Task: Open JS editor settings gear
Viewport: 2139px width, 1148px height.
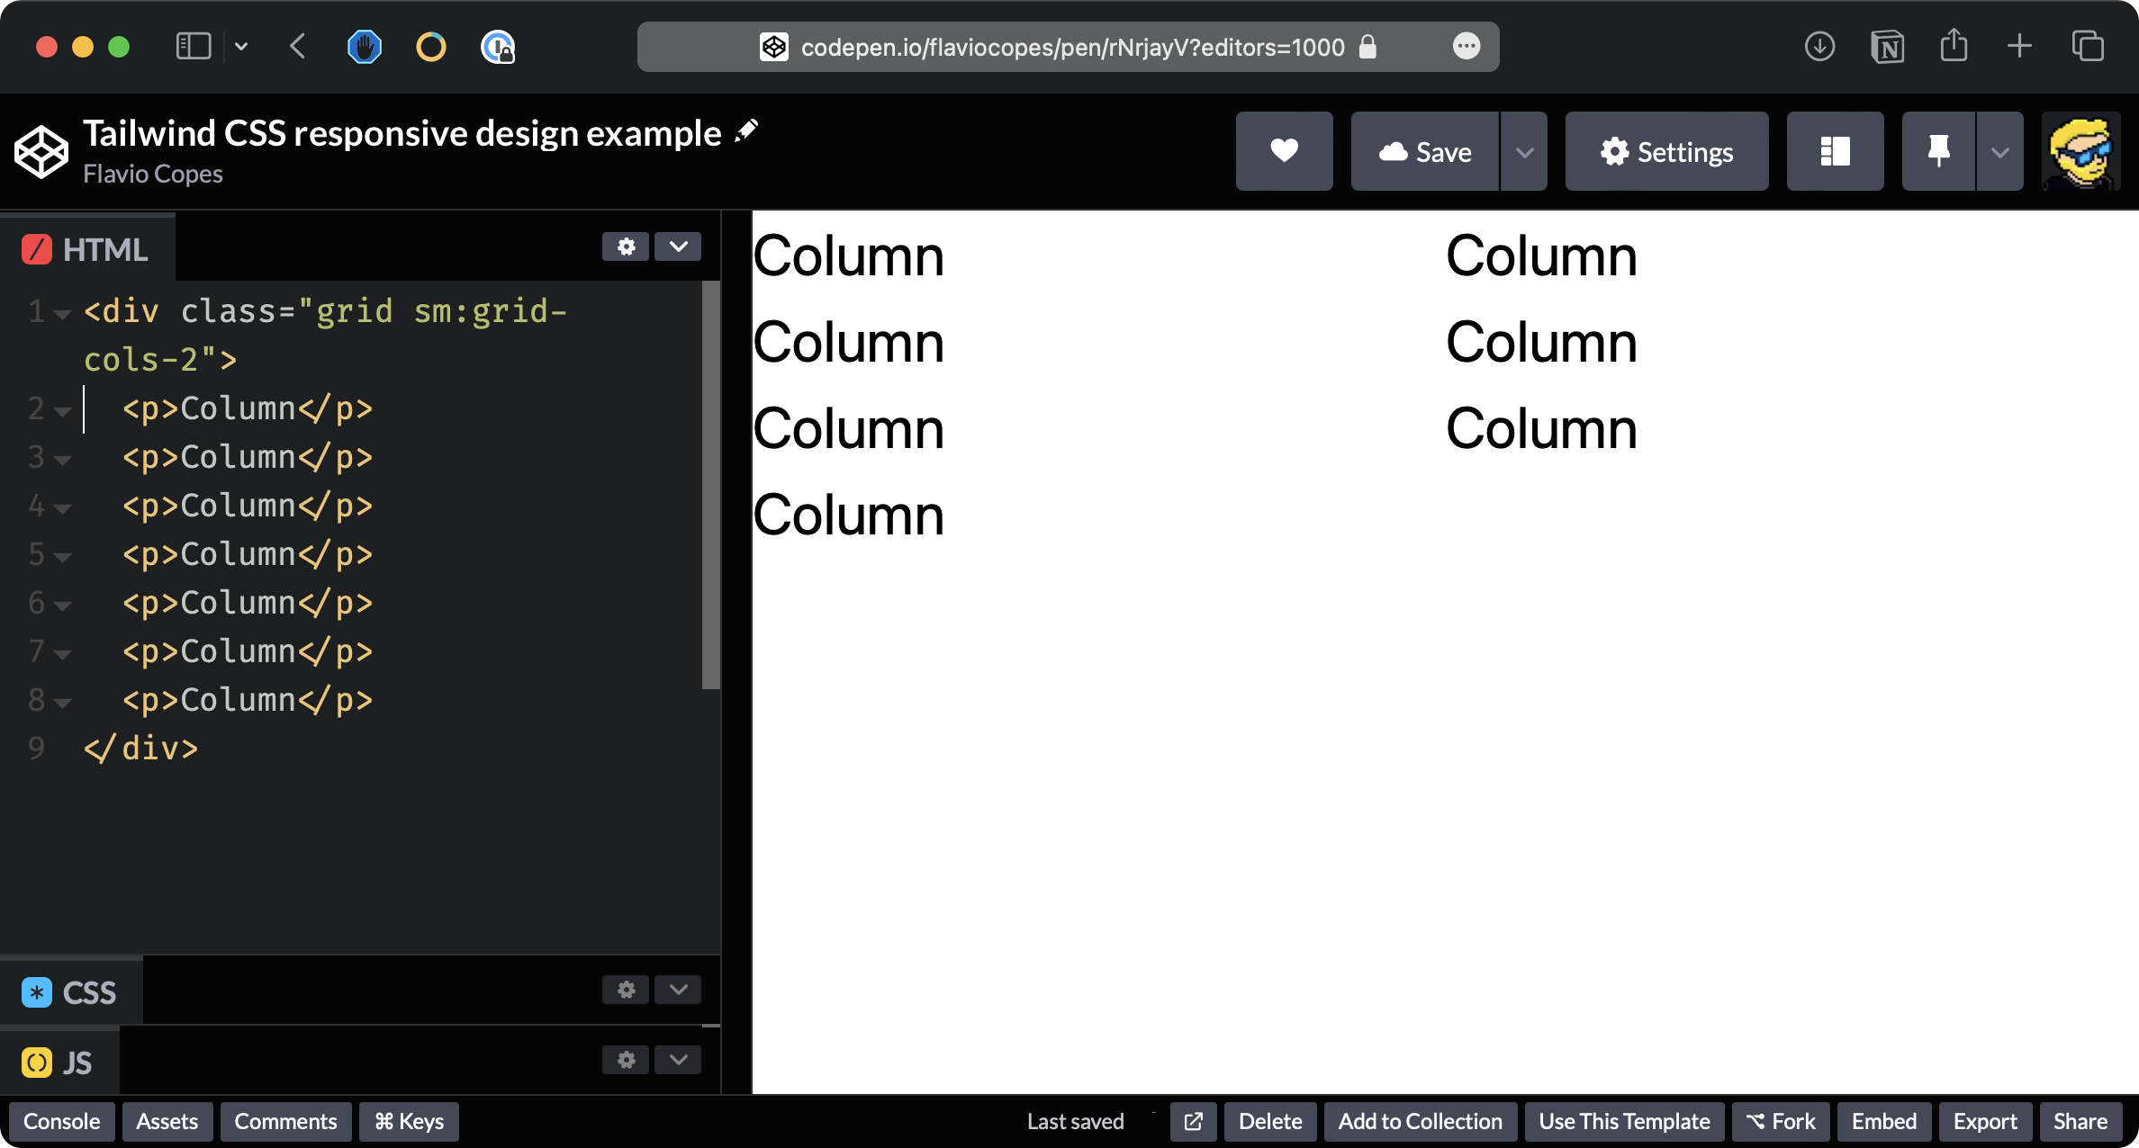Action: point(626,1060)
